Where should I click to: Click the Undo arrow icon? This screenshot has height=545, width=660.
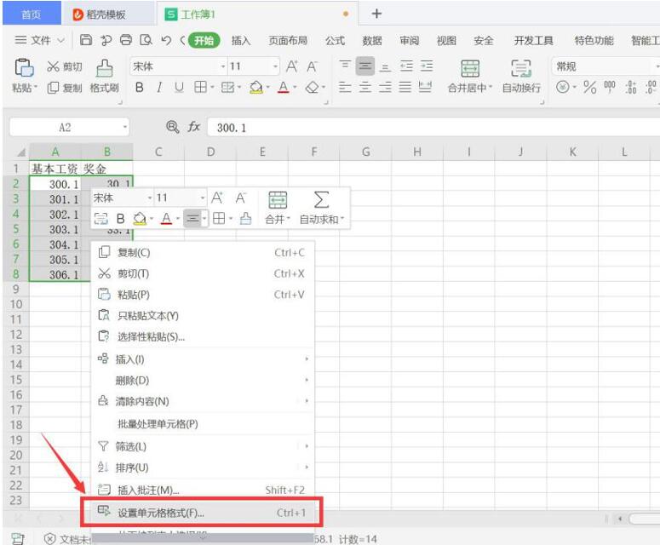[x=166, y=40]
